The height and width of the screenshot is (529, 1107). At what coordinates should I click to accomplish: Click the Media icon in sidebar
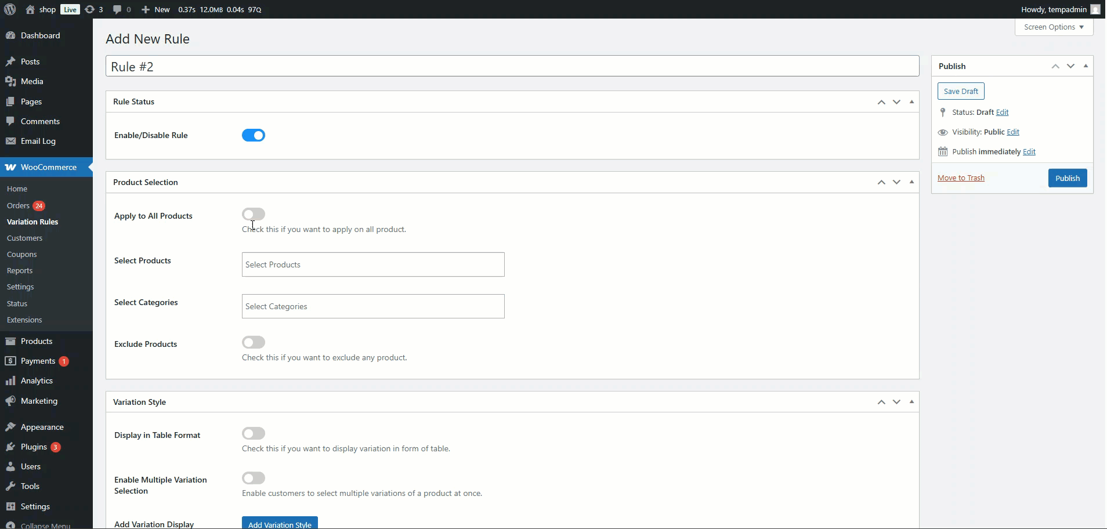[x=10, y=81]
